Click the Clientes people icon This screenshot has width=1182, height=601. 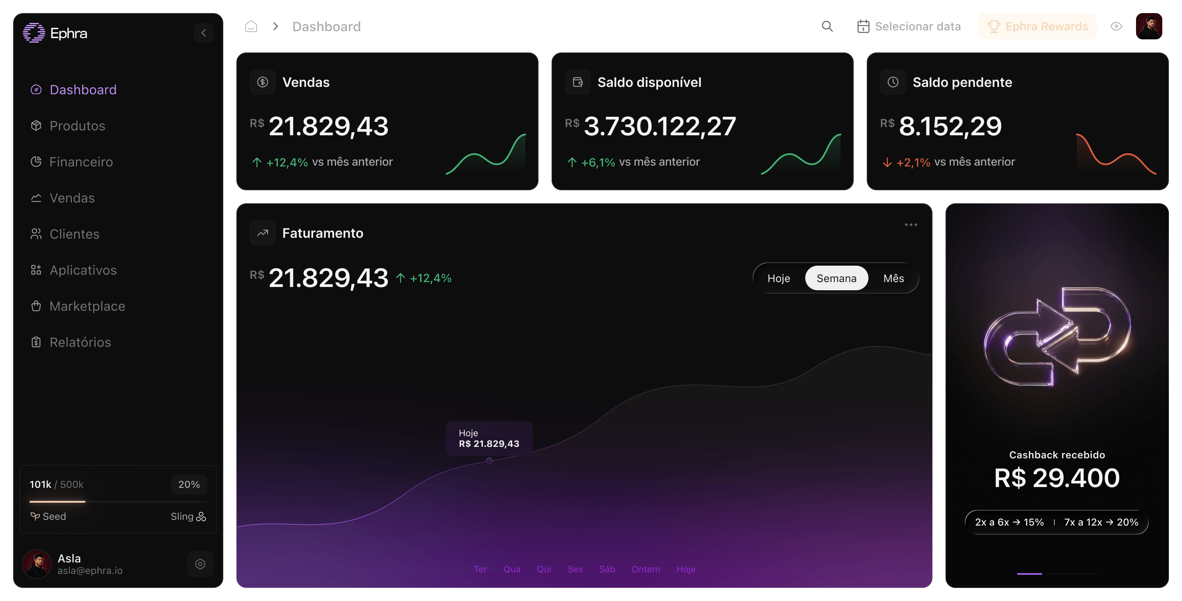point(36,234)
